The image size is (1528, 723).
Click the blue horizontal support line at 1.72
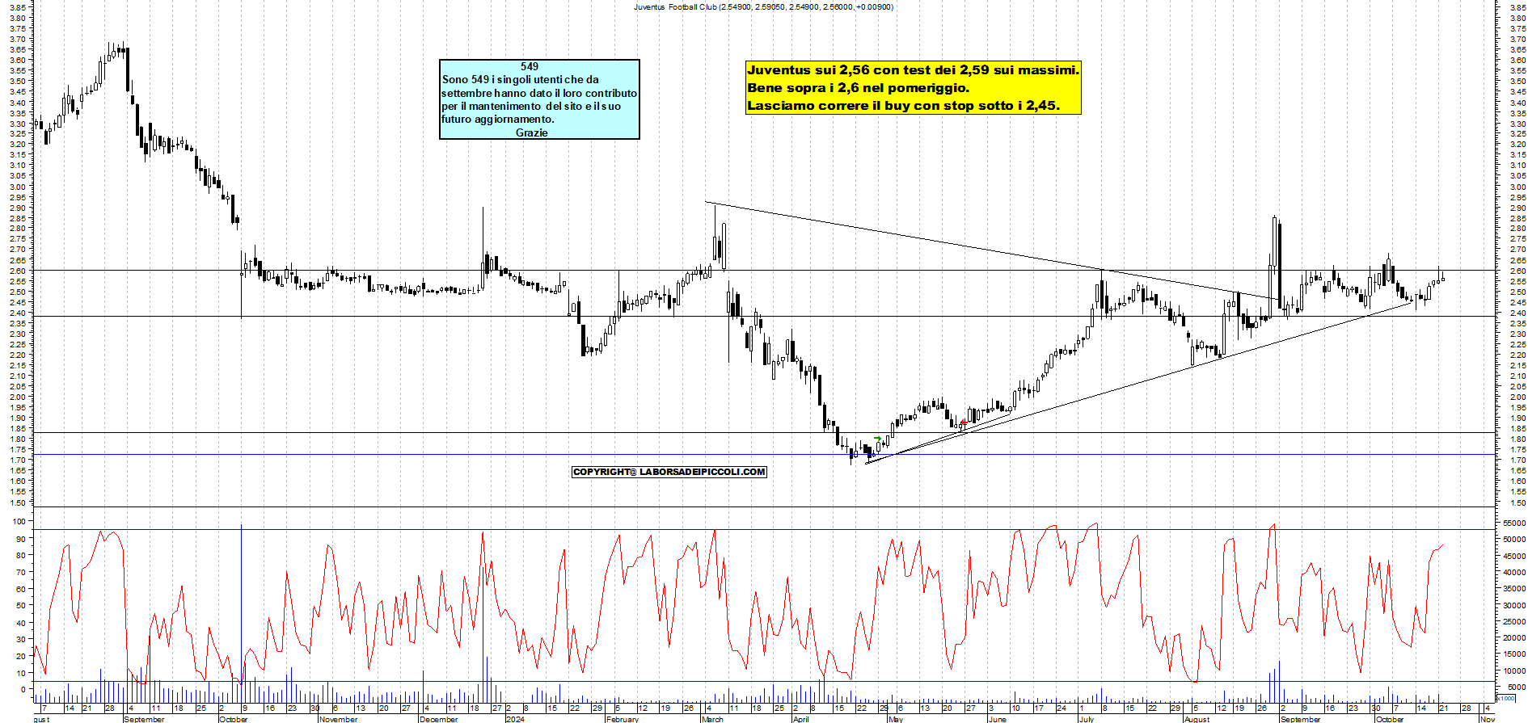(x=764, y=454)
